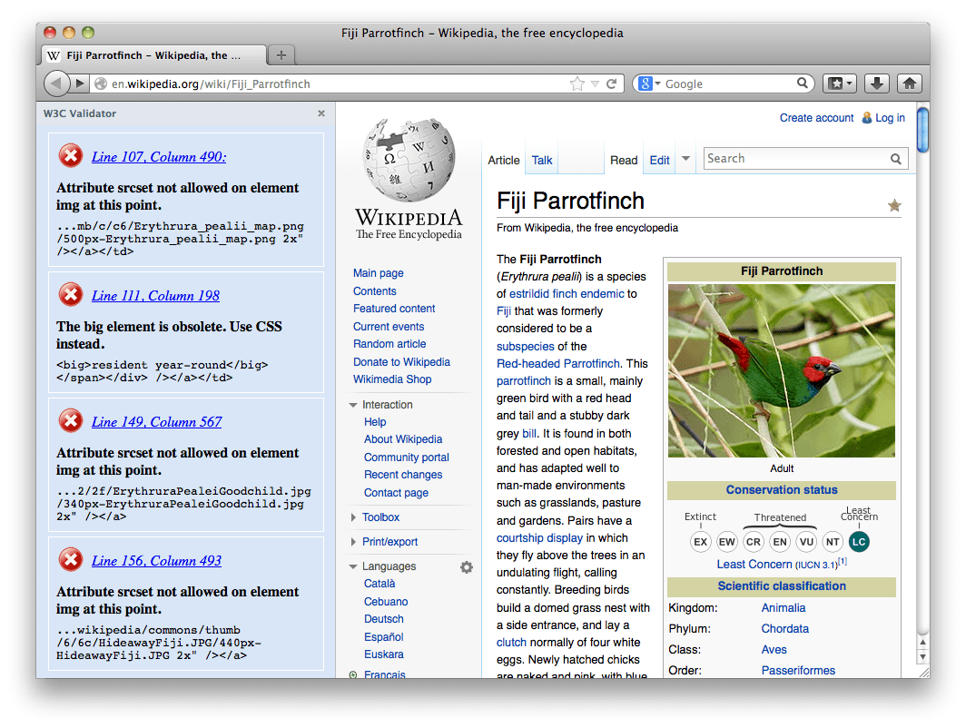Click the Fiji Parrotfinch bird photo

[x=781, y=370]
